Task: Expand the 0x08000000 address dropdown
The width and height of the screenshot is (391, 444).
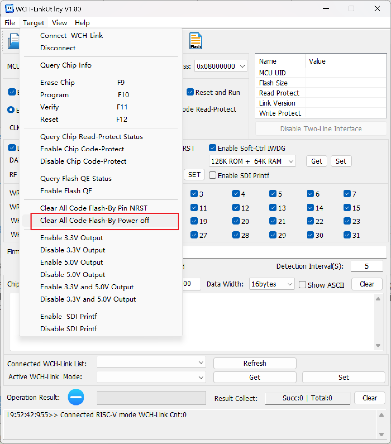Action: [x=242, y=66]
